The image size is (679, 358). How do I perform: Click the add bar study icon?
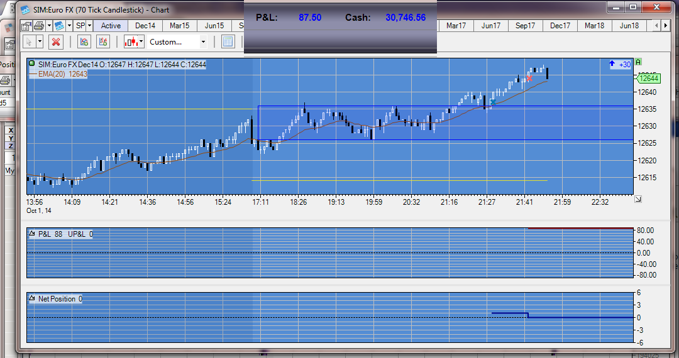(103, 42)
